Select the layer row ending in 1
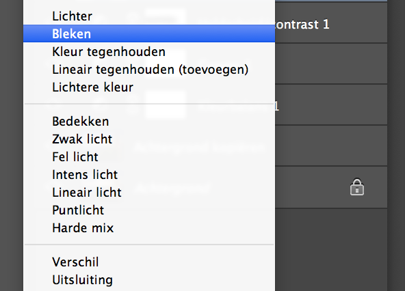Image resolution: width=405 pixels, height=291 pixels. coord(331,105)
